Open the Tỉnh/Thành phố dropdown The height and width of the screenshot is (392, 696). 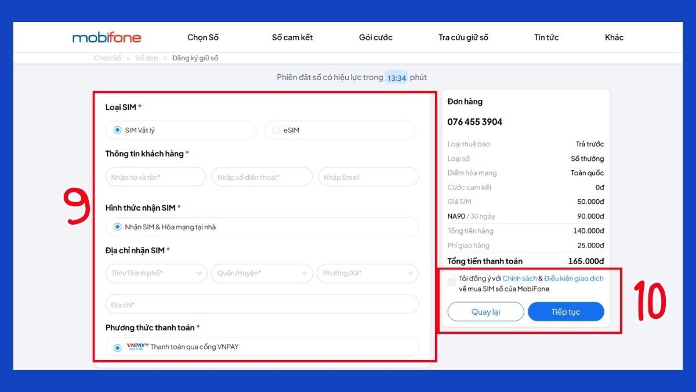156,273
